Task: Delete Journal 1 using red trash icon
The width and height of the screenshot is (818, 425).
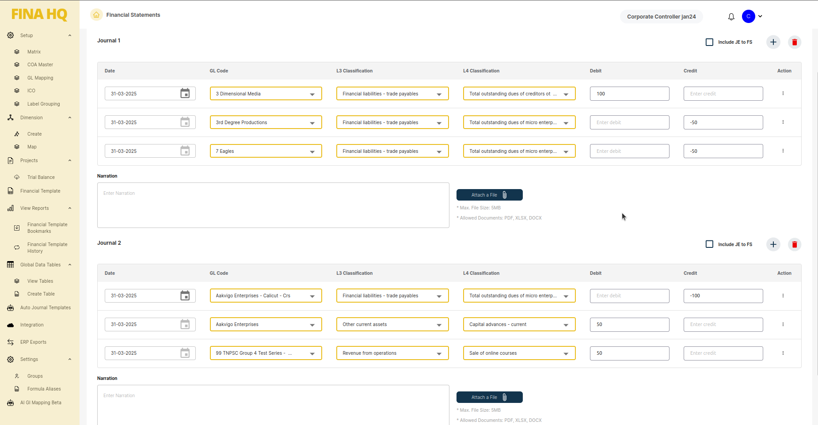Action: [794, 42]
